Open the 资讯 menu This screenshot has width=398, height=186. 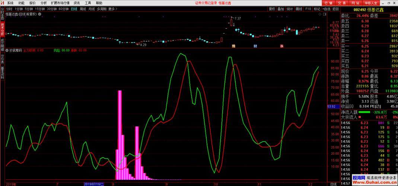pyautogui.click(x=77, y=3)
